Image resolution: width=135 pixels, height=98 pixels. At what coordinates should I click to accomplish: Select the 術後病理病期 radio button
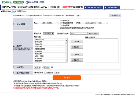point(61,23)
